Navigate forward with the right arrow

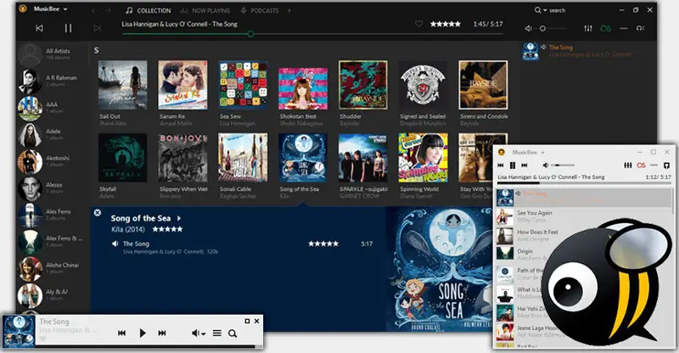coord(109,10)
